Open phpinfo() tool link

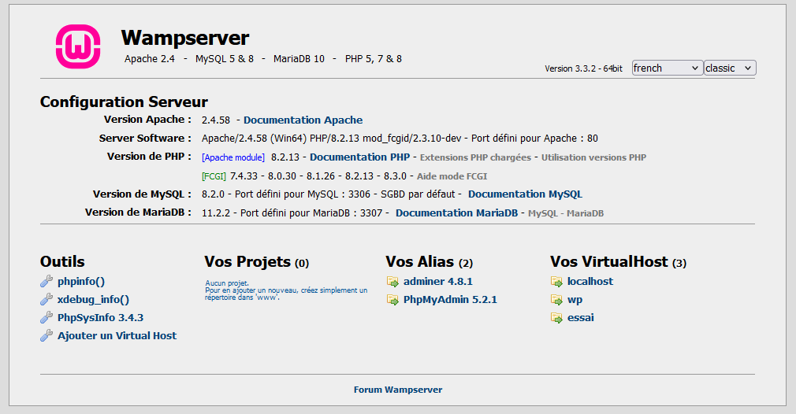click(81, 282)
